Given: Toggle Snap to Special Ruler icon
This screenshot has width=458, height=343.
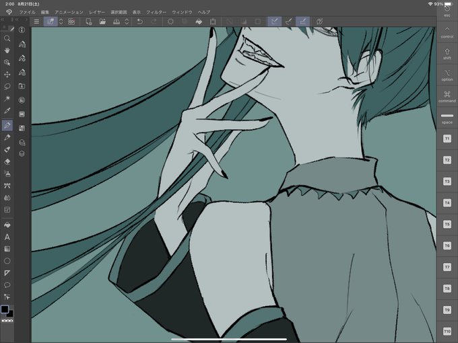Looking at the screenshot, I should point(288,22).
